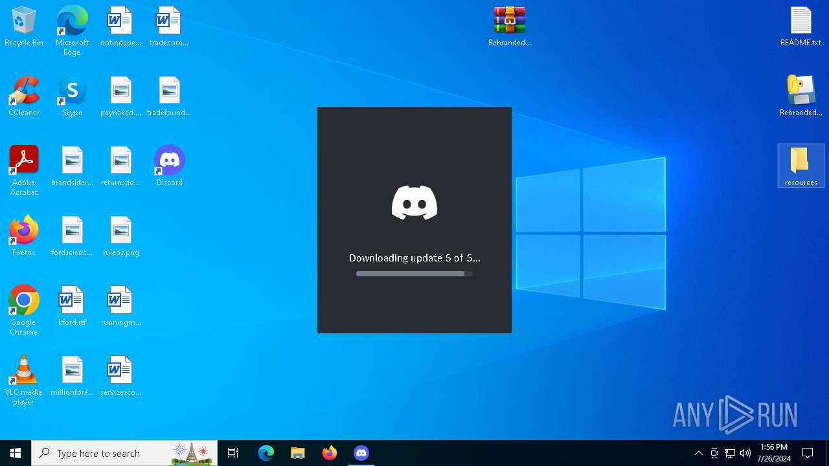Click the Meet Now tray icon
This screenshot has width=829, height=466.
pyautogui.click(x=714, y=453)
